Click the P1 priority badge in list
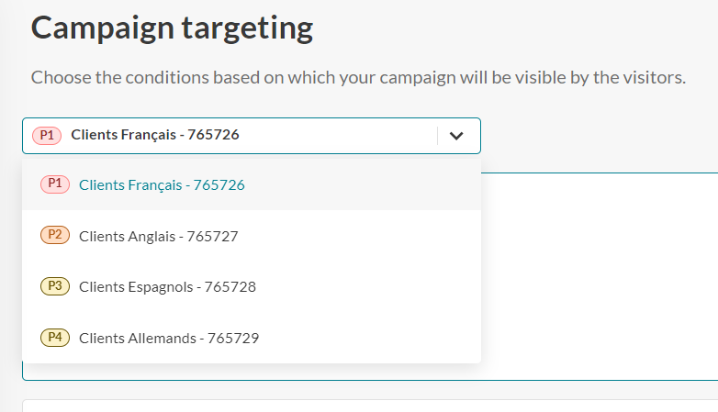Image resolution: width=718 pixels, height=412 pixels. (x=55, y=184)
